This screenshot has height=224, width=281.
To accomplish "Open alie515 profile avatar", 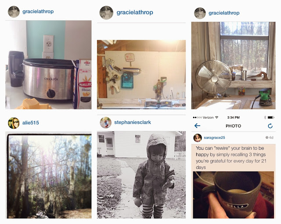I will pos(14,123).
